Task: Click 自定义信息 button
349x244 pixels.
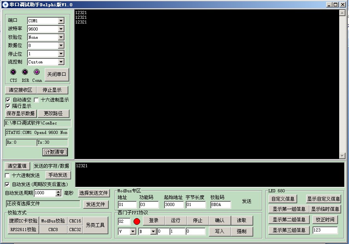Action: [283, 199]
